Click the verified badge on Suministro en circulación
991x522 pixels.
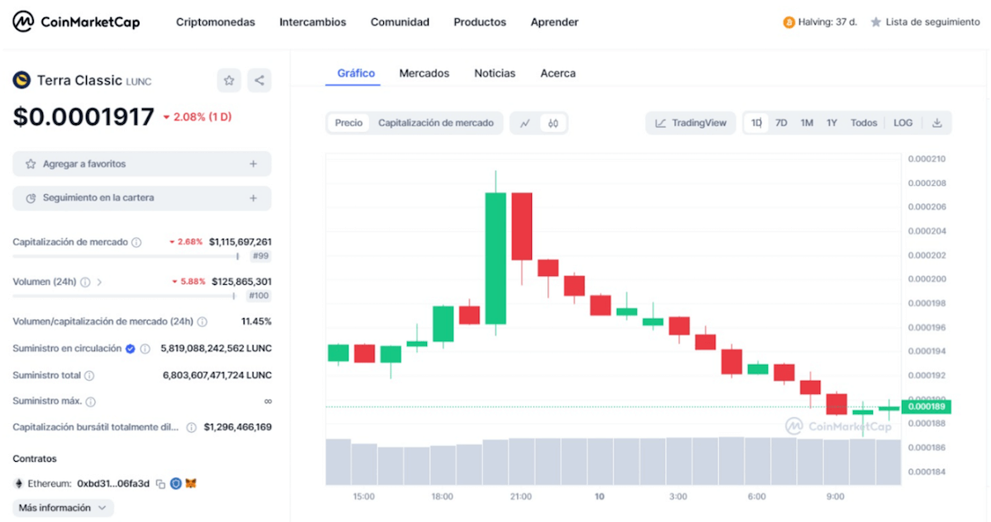pos(129,349)
